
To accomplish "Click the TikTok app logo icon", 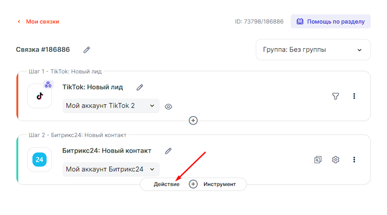I will tap(40, 96).
